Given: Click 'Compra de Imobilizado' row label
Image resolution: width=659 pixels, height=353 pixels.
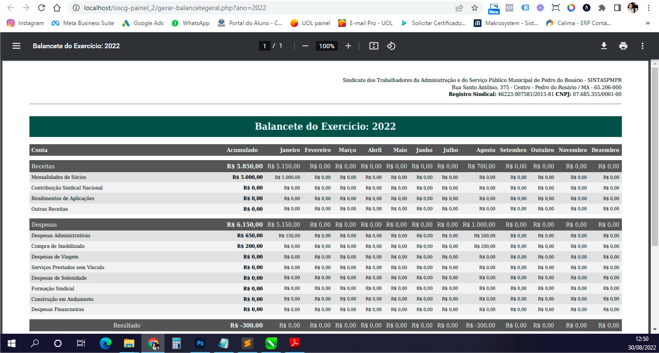Looking at the screenshot, I should pos(58,246).
